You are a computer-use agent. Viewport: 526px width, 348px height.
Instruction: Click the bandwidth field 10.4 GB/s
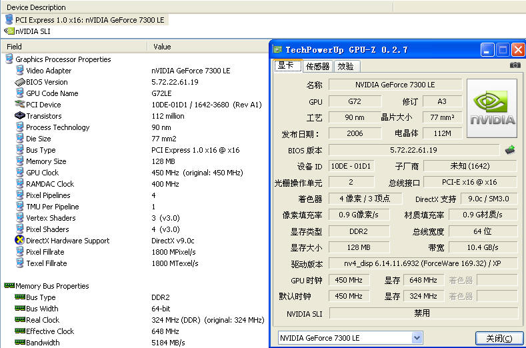[483, 247]
